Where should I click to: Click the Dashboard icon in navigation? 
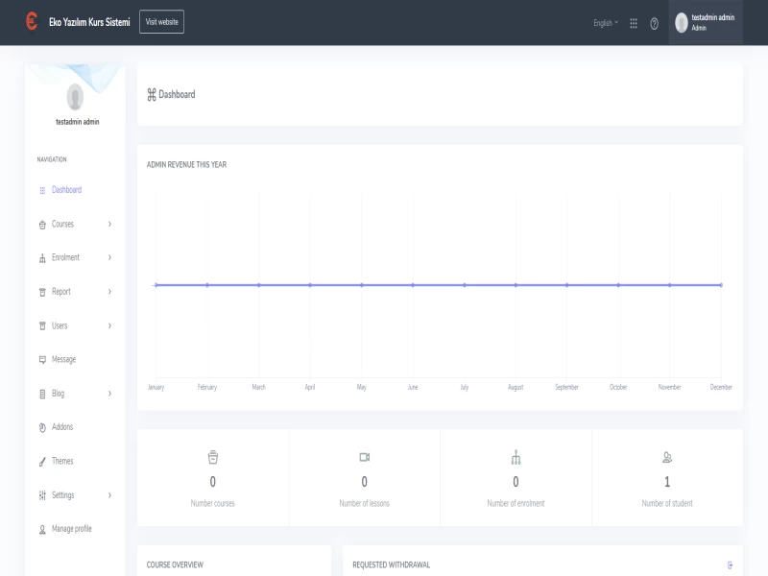(42, 190)
